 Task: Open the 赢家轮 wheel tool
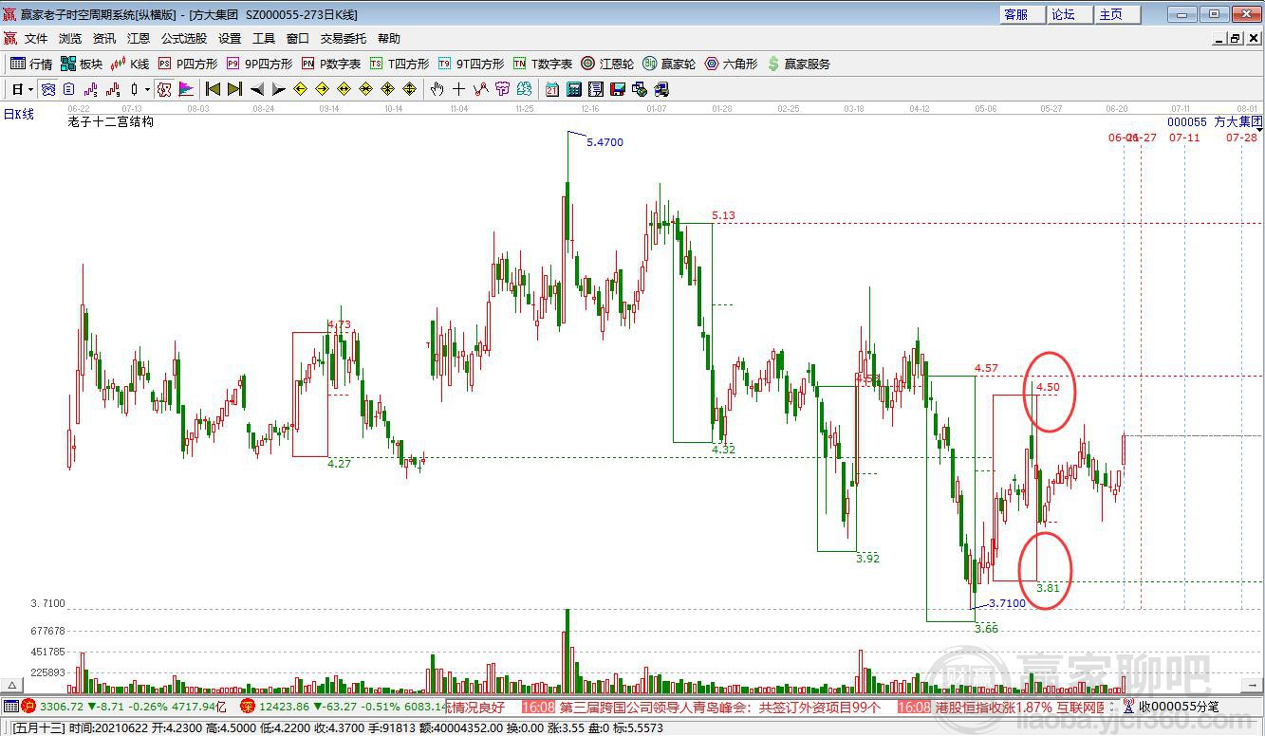tap(669, 64)
